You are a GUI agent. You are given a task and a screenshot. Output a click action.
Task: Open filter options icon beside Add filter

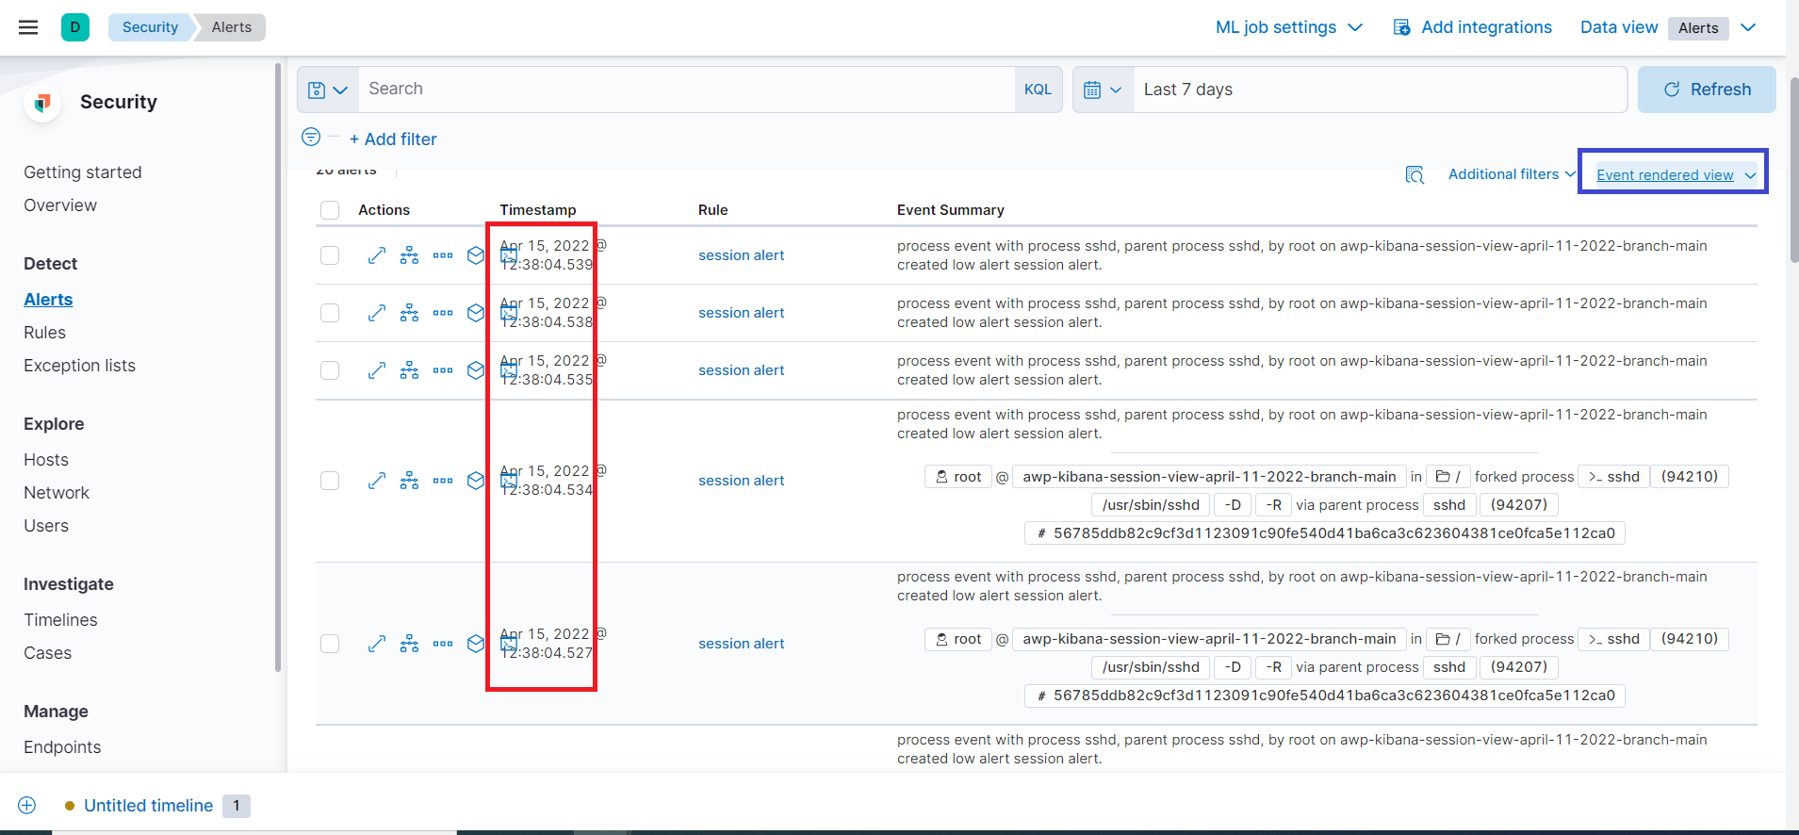coord(311,138)
